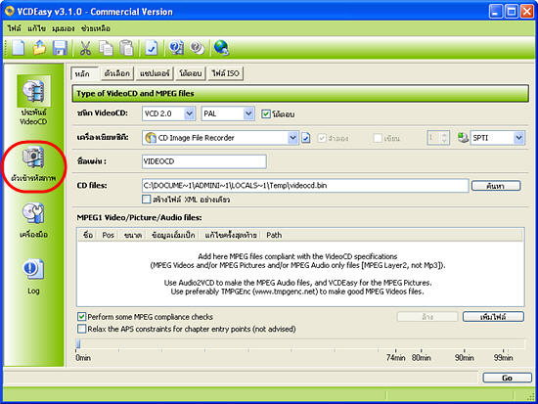This screenshot has height=404, width=538.
Task: Click the recorder refresh icon beside the dropdown
Action: point(306,138)
